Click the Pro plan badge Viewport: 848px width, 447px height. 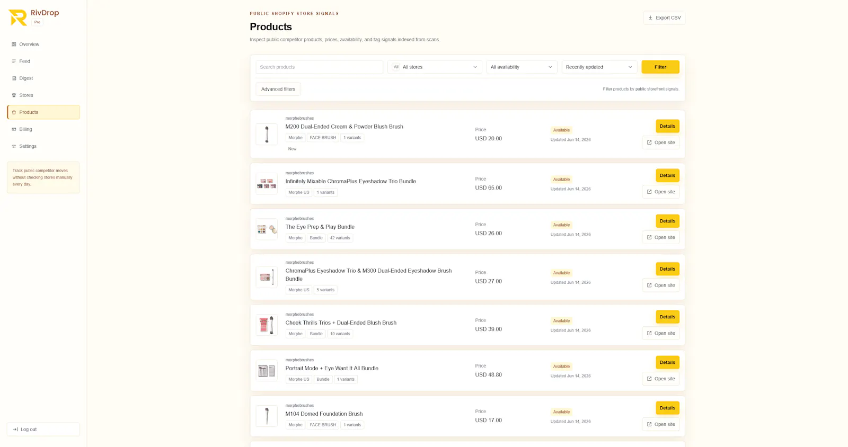tap(37, 22)
